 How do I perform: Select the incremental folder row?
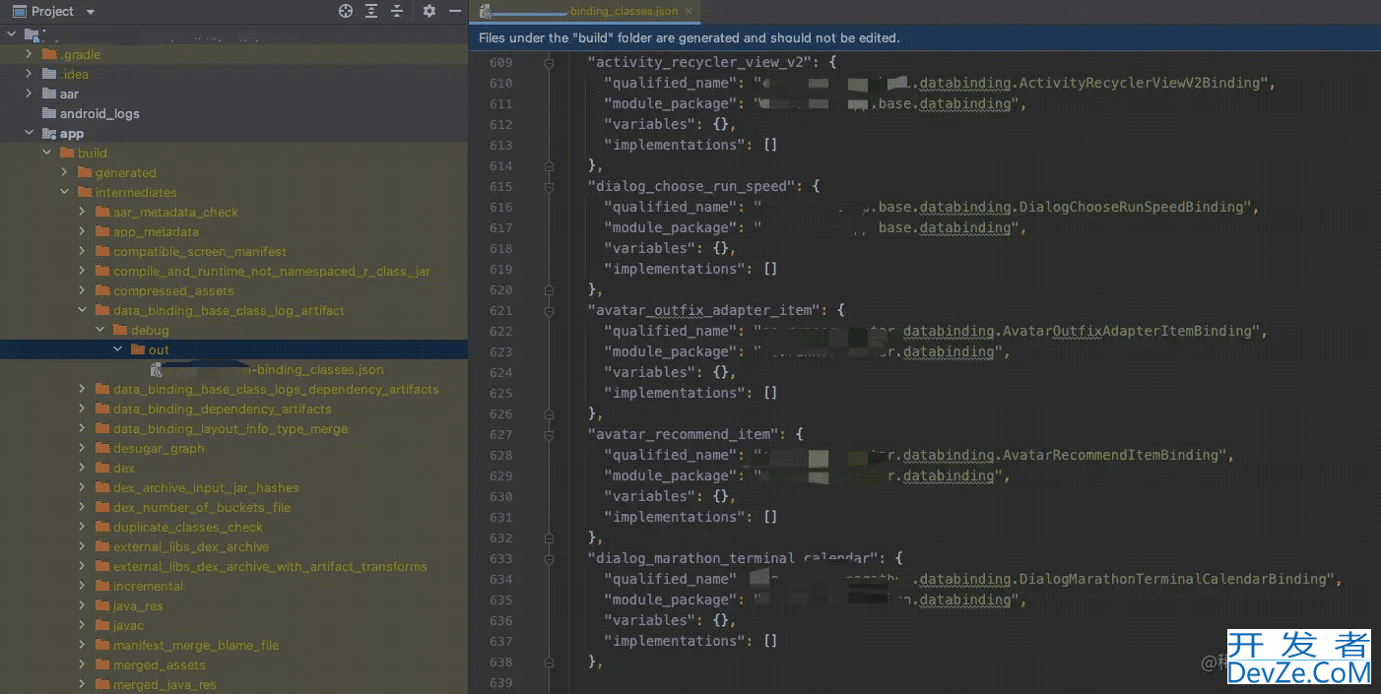(233, 586)
